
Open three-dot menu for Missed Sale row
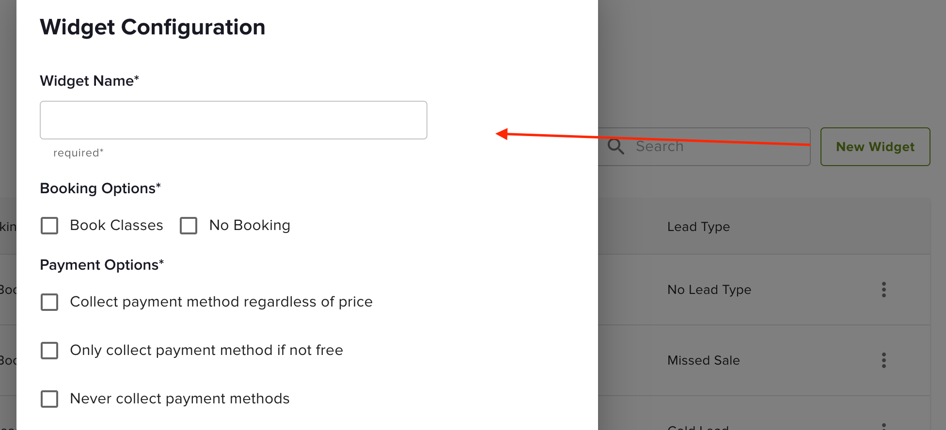[x=884, y=360]
